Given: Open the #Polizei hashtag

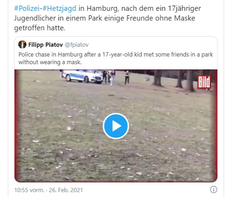Looking at the screenshot, I should pos(27,8).
